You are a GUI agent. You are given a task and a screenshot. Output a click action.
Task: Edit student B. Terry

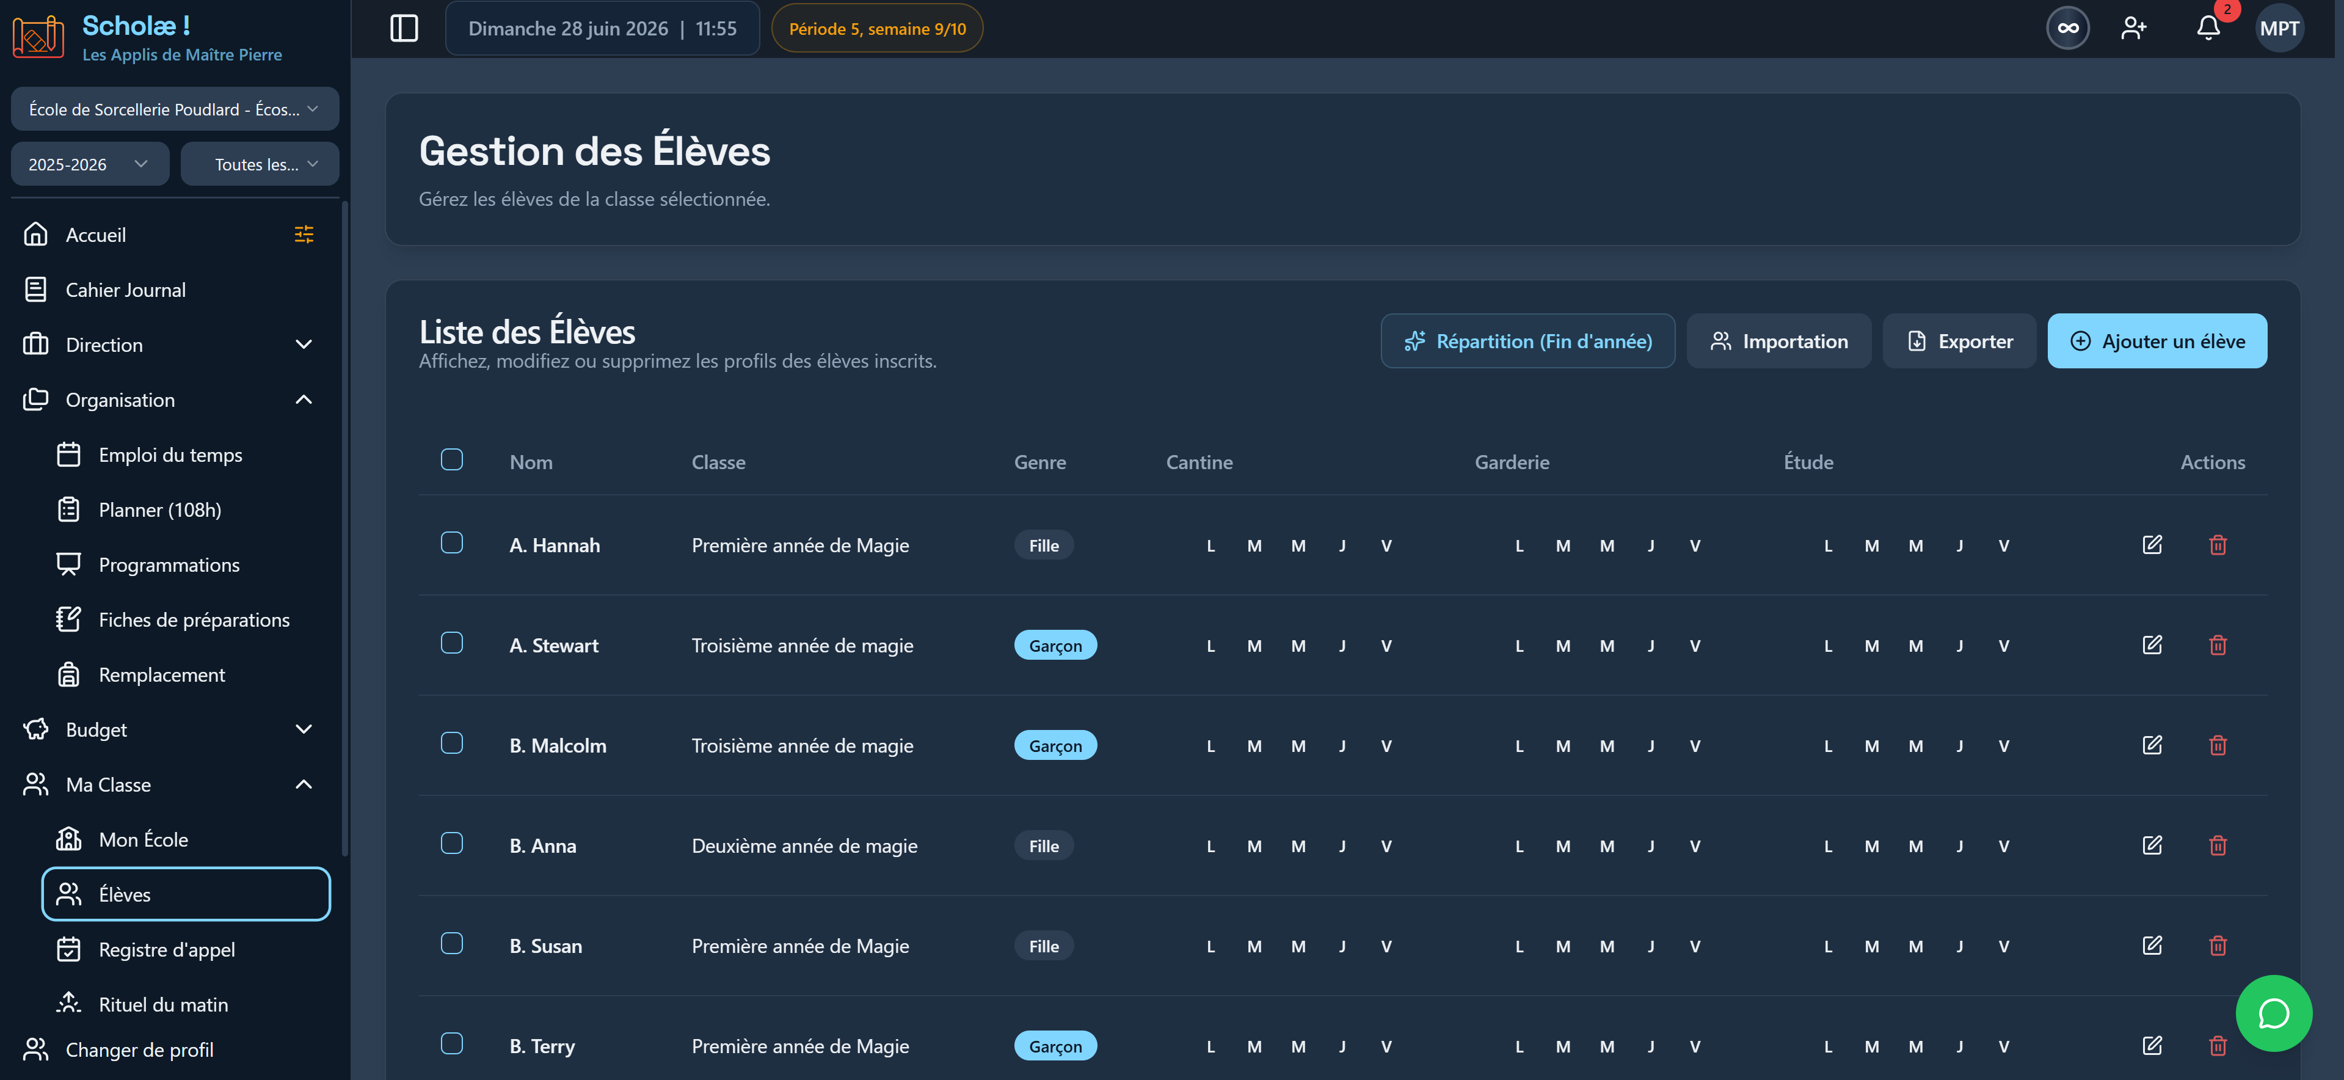coord(2152,1045)
